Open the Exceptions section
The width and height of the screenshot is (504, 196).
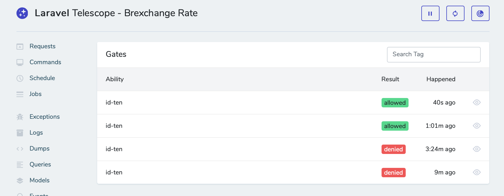[44, 117]
